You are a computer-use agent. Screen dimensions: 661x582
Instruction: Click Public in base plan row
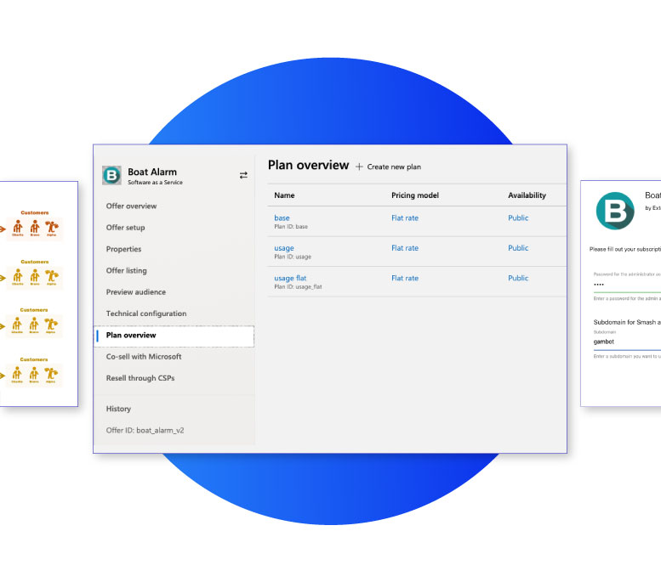518,218
